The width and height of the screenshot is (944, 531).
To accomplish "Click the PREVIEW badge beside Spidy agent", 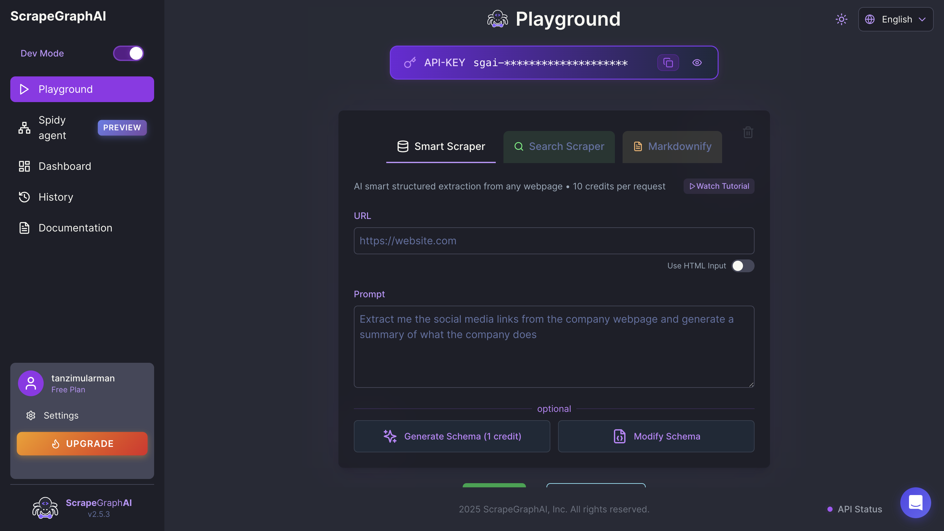I will (x=122, y=127).
